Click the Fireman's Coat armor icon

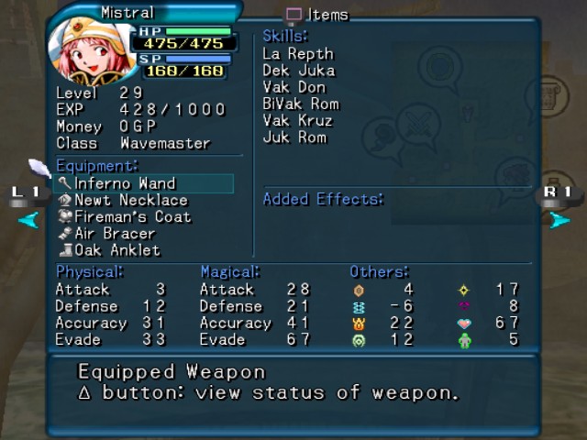[x=65, y=216]
